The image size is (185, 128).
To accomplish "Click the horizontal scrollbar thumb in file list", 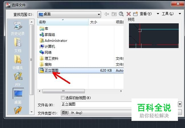I will [x=63, y=91].
